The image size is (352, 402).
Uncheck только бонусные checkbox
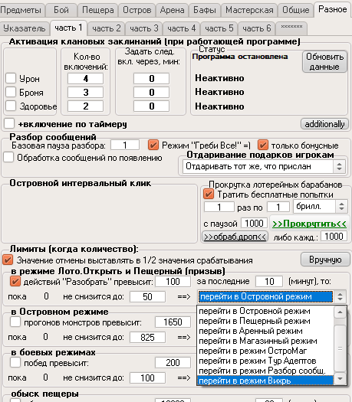[x=263, y=145]
